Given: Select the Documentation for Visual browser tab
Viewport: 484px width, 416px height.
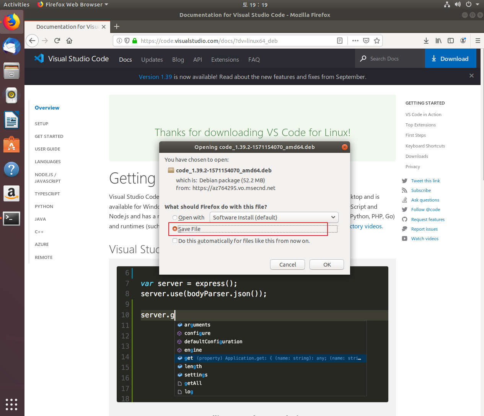Looking at the screenshot, I should coord(67,27).
